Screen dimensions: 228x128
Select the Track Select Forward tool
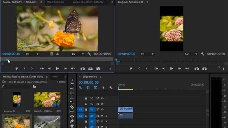tap(72, 84)
